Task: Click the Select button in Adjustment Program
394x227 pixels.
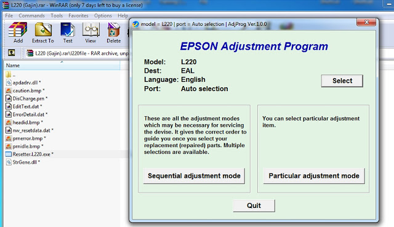Action: point(342,81)
